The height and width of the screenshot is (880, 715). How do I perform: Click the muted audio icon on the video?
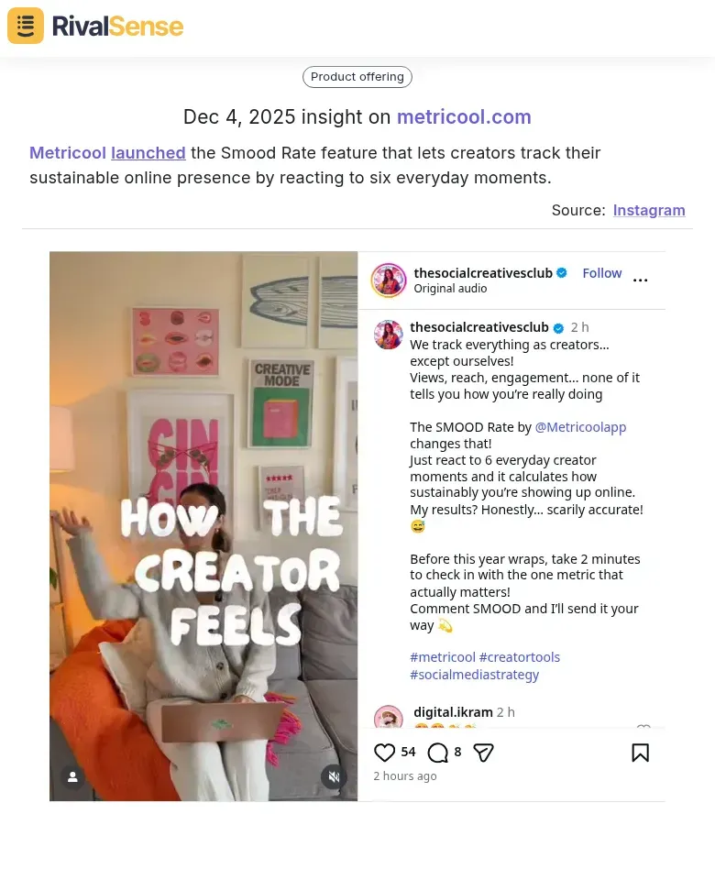coord(334,776)
